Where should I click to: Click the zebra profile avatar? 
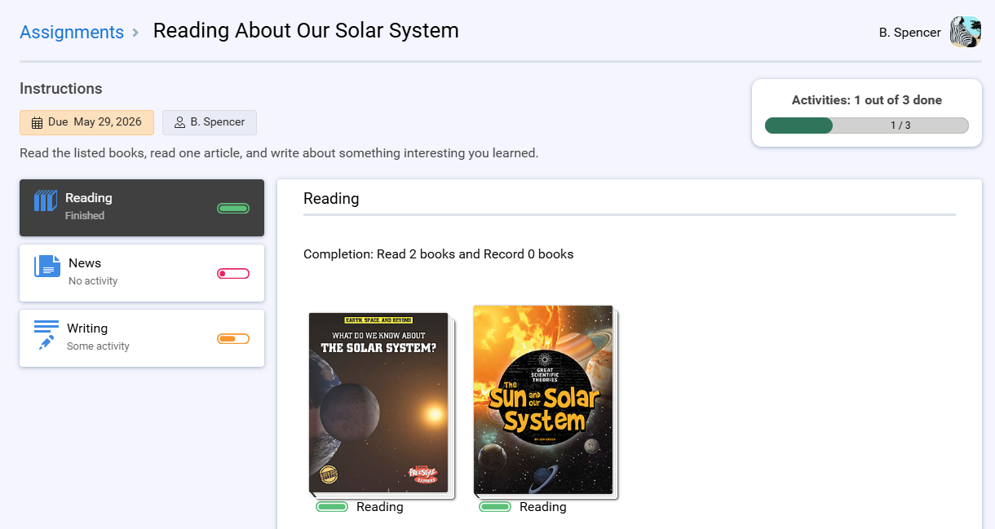[x=966, y=32]
